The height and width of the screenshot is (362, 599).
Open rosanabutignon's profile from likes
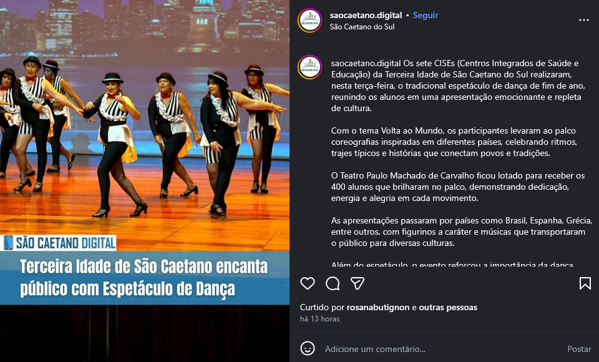click(x=378, y=307)
